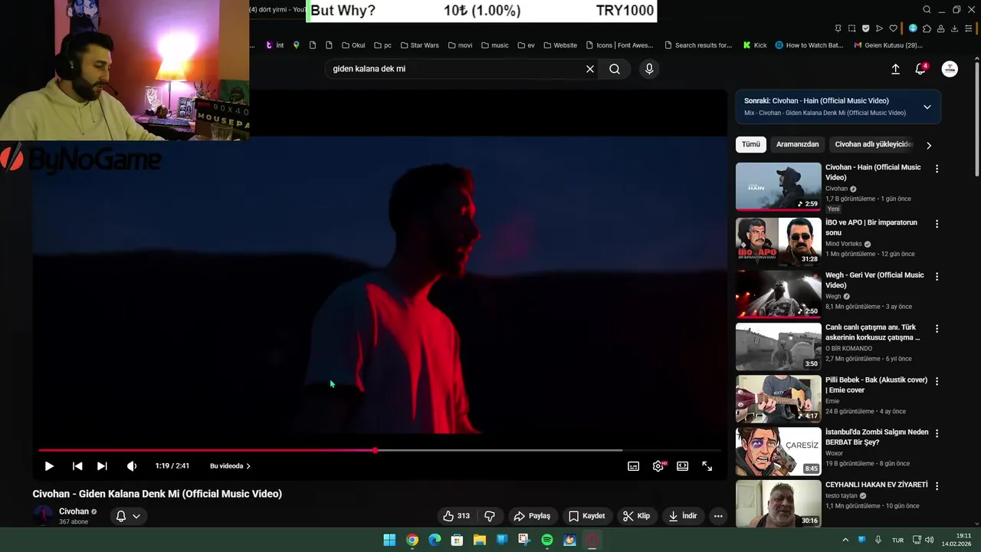Like the video with 313 likes
The image size is (981, 552).
(x=456, y=516)
